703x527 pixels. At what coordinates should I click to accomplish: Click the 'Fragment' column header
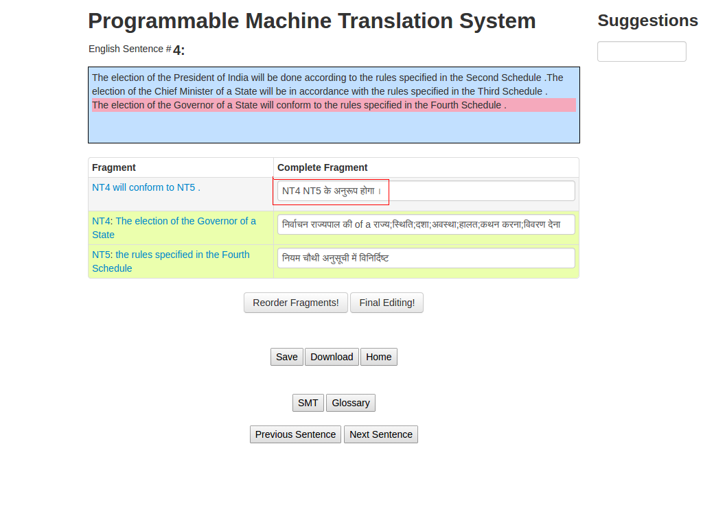point(114,167)
